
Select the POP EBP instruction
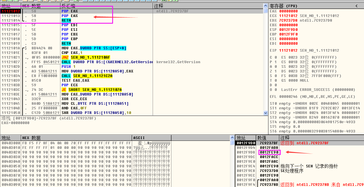coord(70,39)
